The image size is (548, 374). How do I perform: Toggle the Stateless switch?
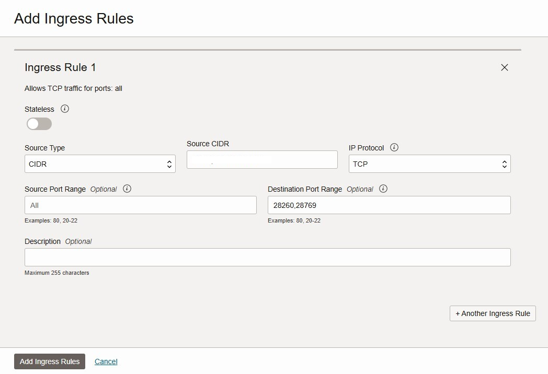pos(39,124)
